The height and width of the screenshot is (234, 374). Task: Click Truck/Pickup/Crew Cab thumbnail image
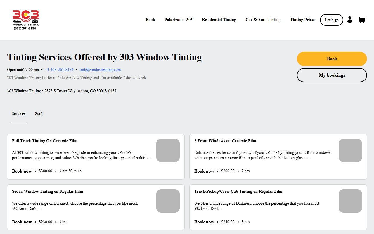pos(350,201)
